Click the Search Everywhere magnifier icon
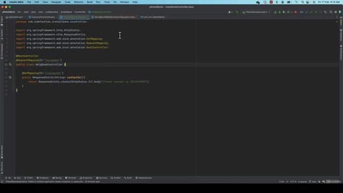343x193 pixels. tap(331, 12)
